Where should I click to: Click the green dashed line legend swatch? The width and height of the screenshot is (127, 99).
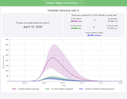(47, 89)
